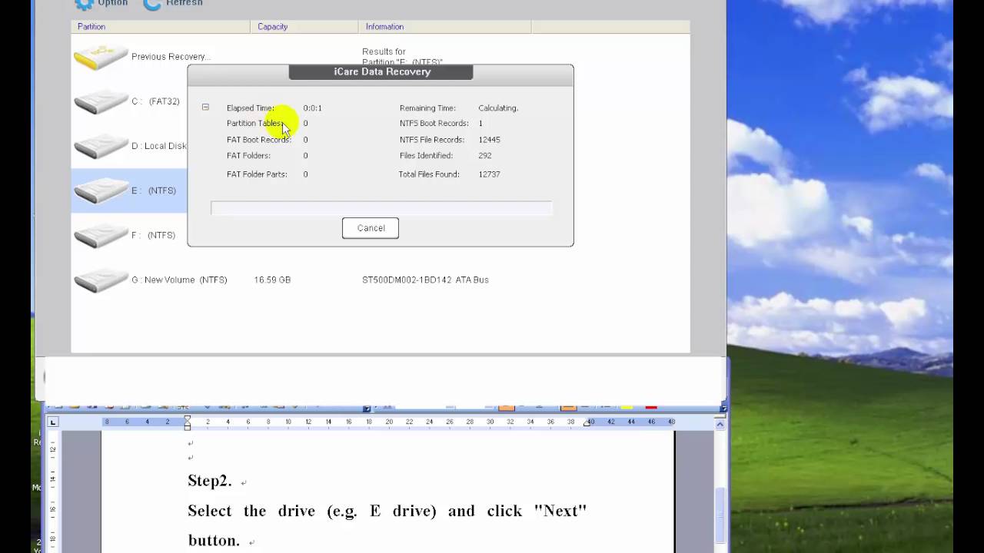Click the first-line indent marker on ruler

pos(187,419)
